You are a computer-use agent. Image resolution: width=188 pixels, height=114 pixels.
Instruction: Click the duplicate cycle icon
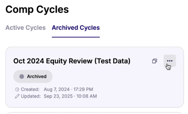click(154, 61)
